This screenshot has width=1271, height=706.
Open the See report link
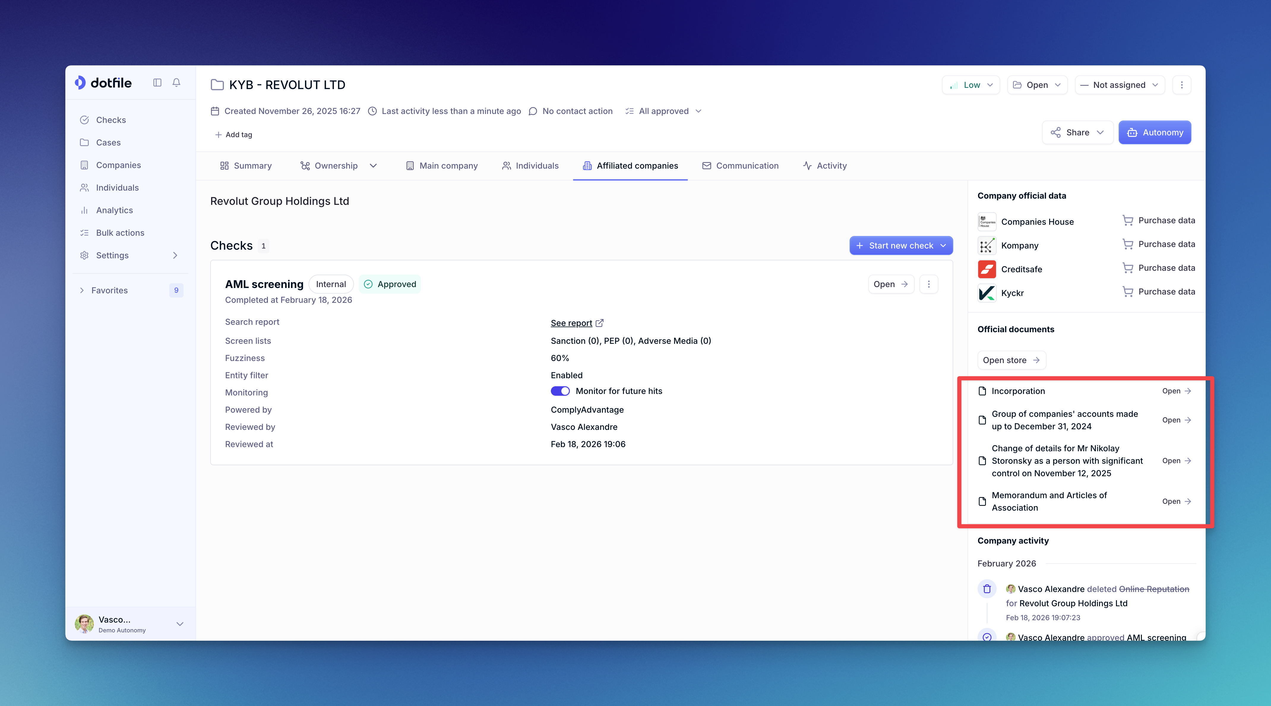pyautogui.click(x=571, y=323)
